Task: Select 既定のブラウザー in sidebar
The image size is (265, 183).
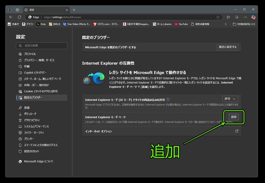Action: pos(42,97)
